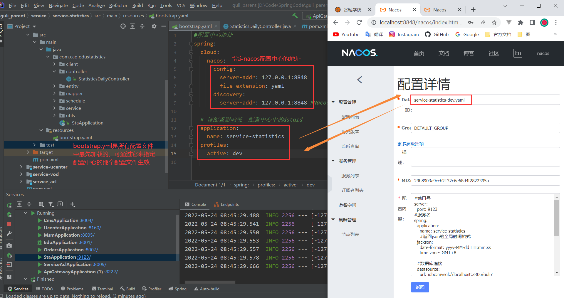Click the debug bug icon in the Services sidebar
Screen dimensions: 564x298
click(x=9, y=215)
